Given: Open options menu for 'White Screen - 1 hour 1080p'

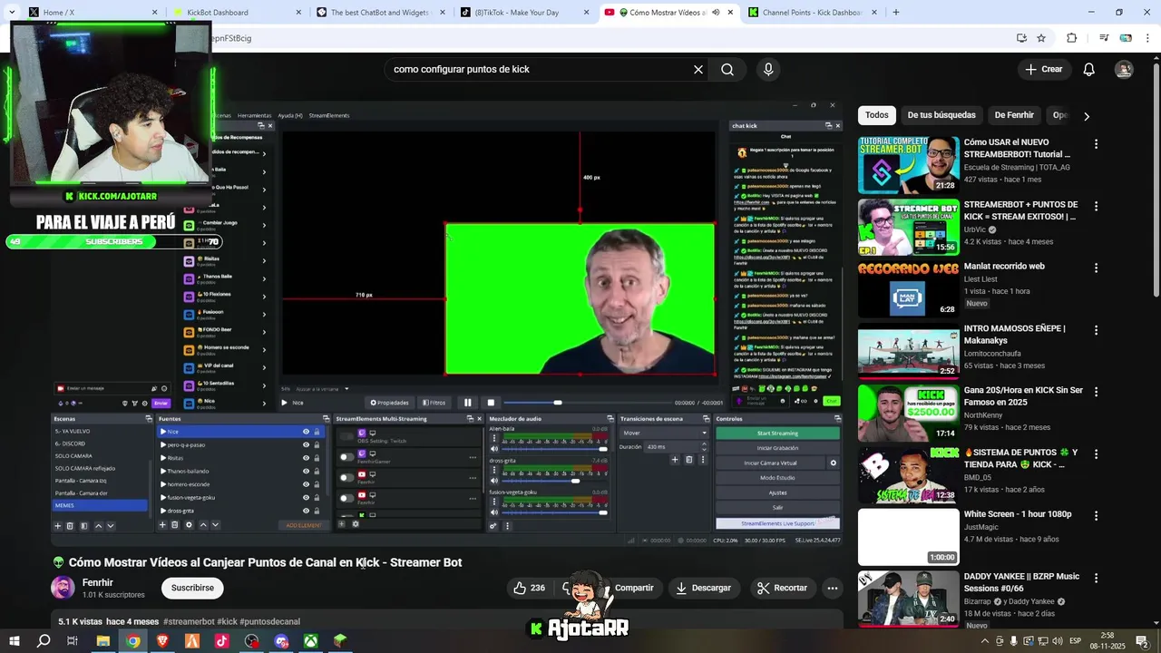Looking at the screenshot, I should click(1096, 516).
